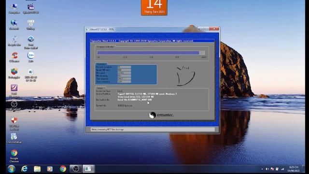
Task: Launch CCleaner from the desktop
Action: click(14, 57)
